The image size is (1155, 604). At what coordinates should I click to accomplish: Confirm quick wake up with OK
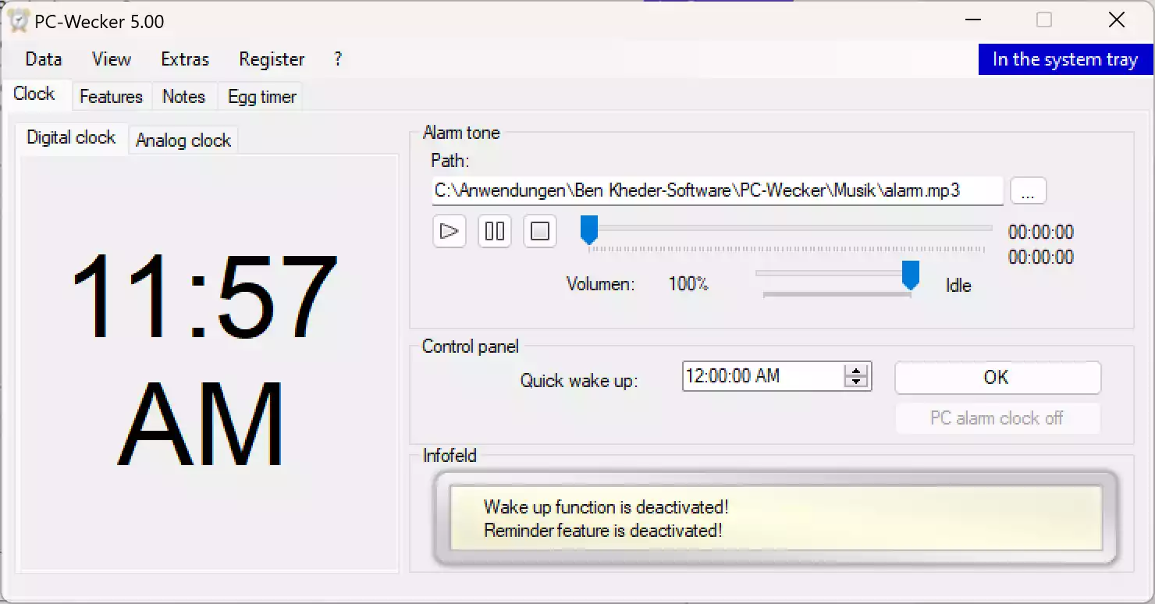click(997, 378)
